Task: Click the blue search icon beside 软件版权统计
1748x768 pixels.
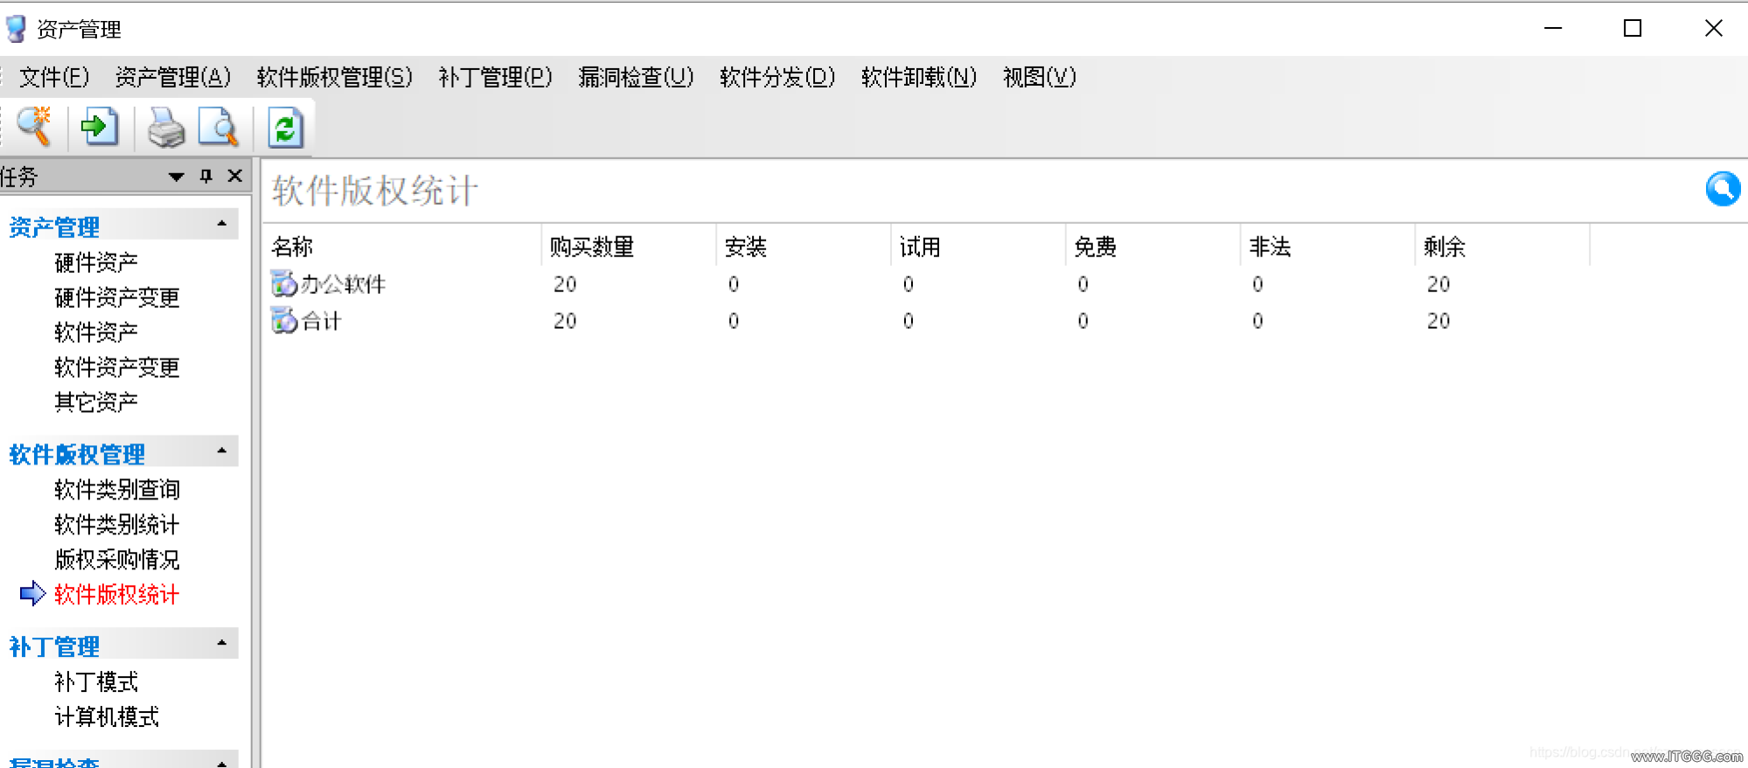Action: click(1723, 189)
